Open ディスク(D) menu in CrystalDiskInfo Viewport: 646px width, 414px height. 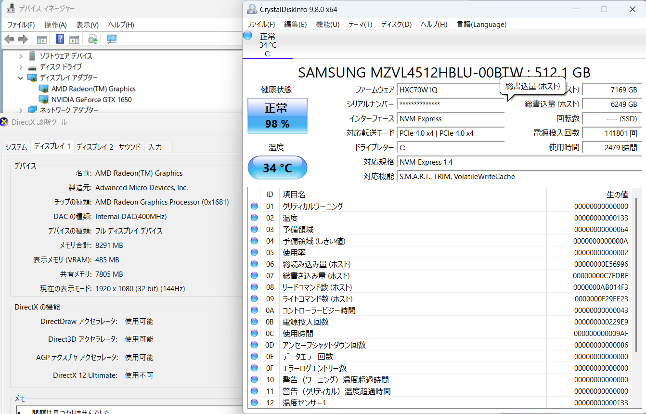[396, 25]
